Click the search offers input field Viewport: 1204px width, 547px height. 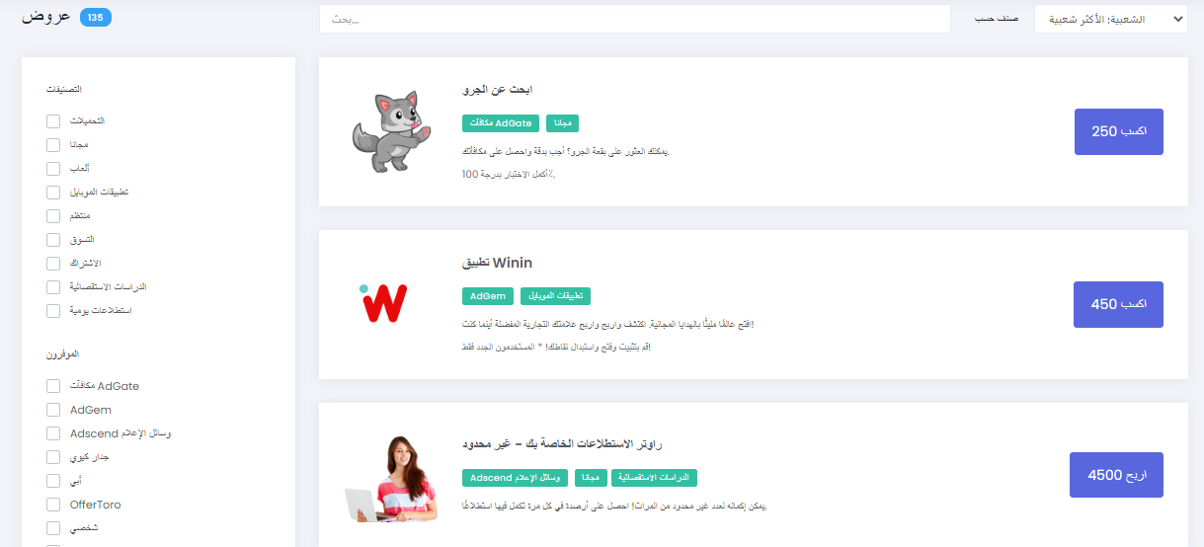(x=635, y=19)
